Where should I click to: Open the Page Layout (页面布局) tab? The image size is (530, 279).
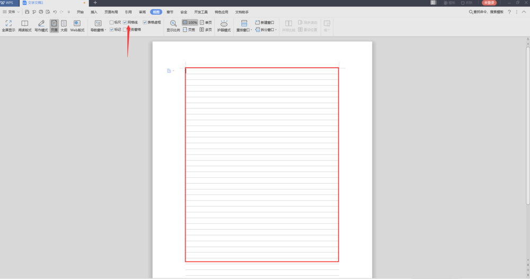[x=111, y=12]
